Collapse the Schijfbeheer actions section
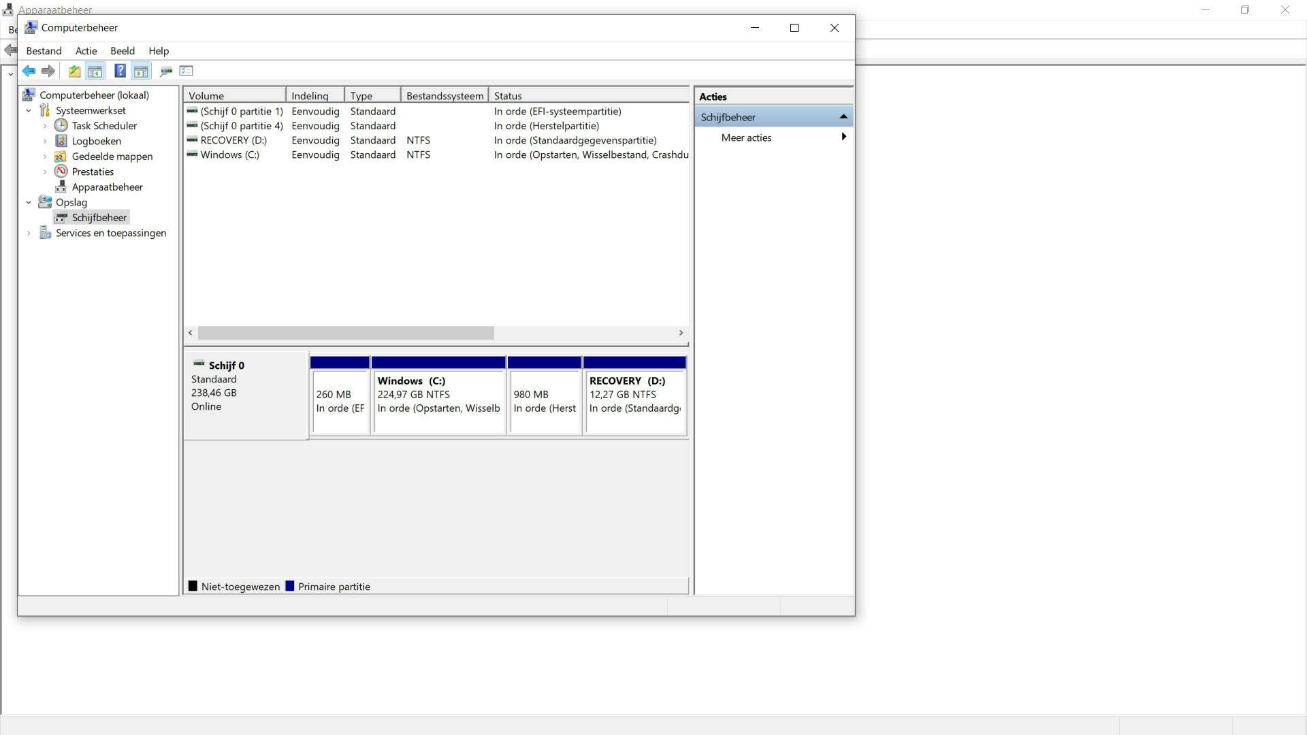 pyautogui.click(x=843, y=117)
